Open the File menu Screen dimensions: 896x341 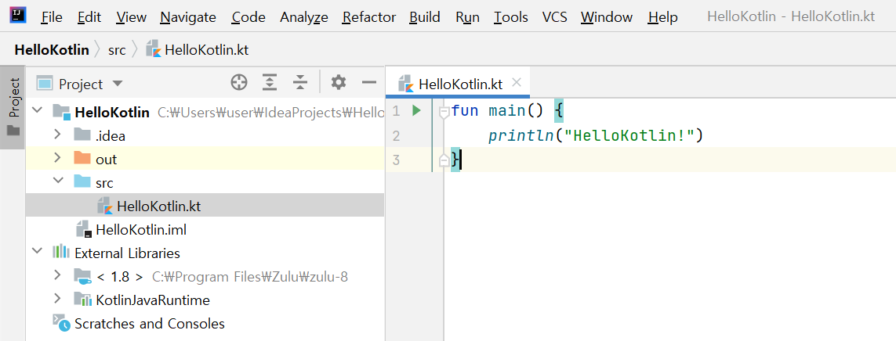[52, 17]
